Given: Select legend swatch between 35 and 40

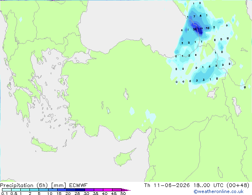Looking at the screenshot, I should click(99, 190).
